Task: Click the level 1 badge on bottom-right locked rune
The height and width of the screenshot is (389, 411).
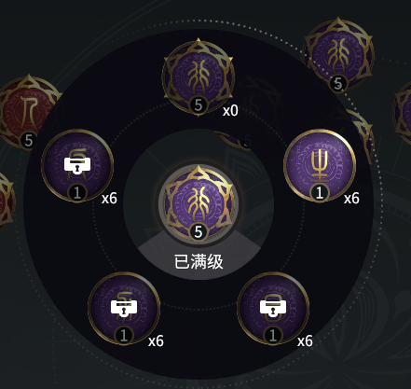Action: pyautogui.click(x=273, y=336)
